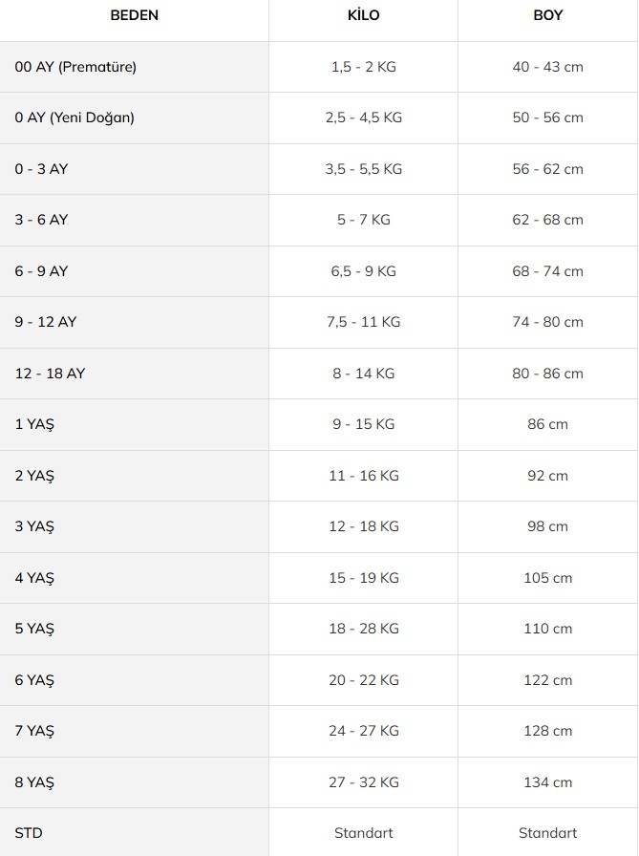This screenshot has width=639, height=856.
Task: Click the 7 YAŞ size label
Action: coord(34,732)
